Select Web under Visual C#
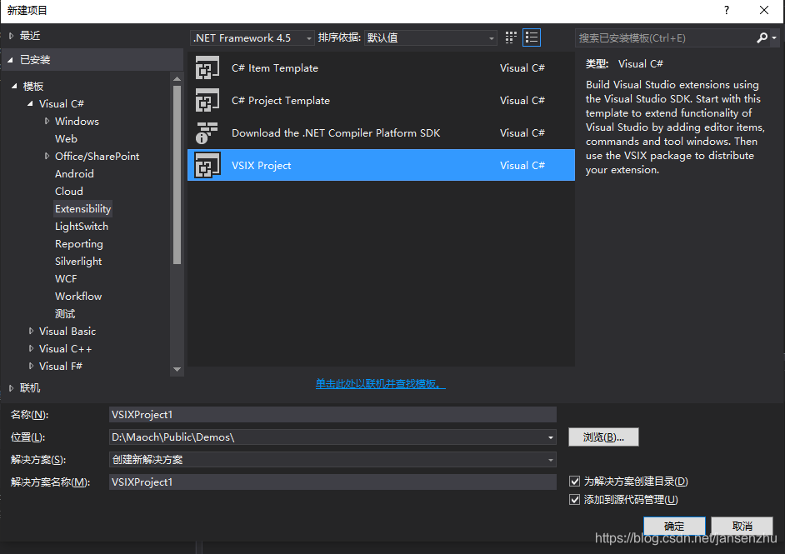The image size is (785, 554). 66,138
